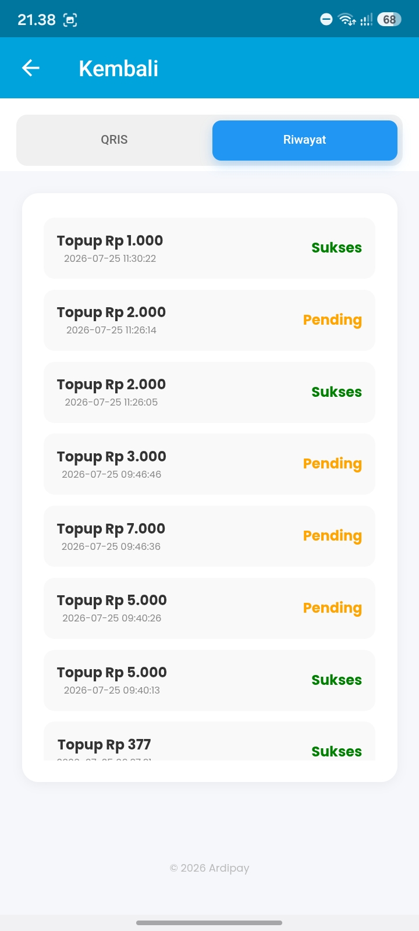Tap the Kembali header title
The width and height of the screenshot is (419, 931).
click(119, 69)
